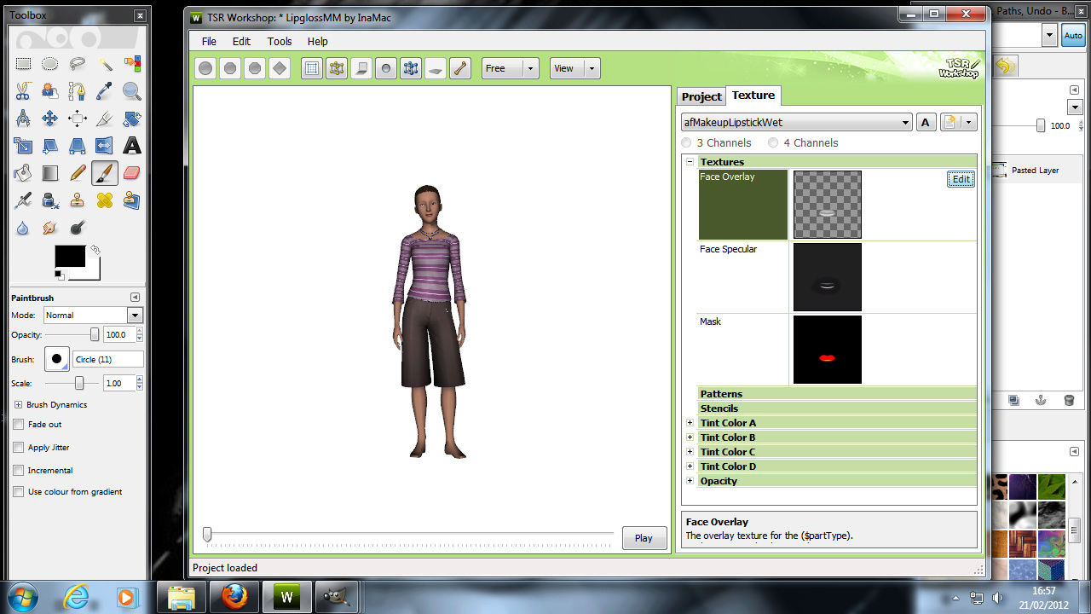Open the Edit menu in the menu bar
The height and width of the screenshot is (614, 1091).
pos(241,41)
